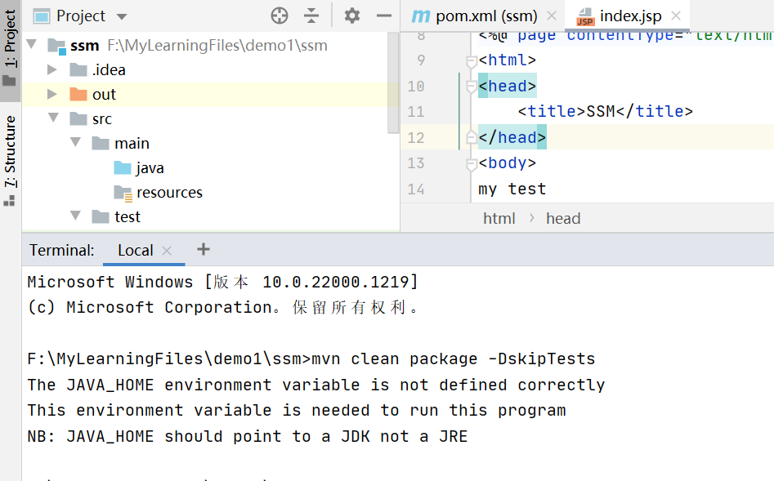Click fold end marker at line 12
This screenshot has width=774, height=481.
(x=471, y=138)
